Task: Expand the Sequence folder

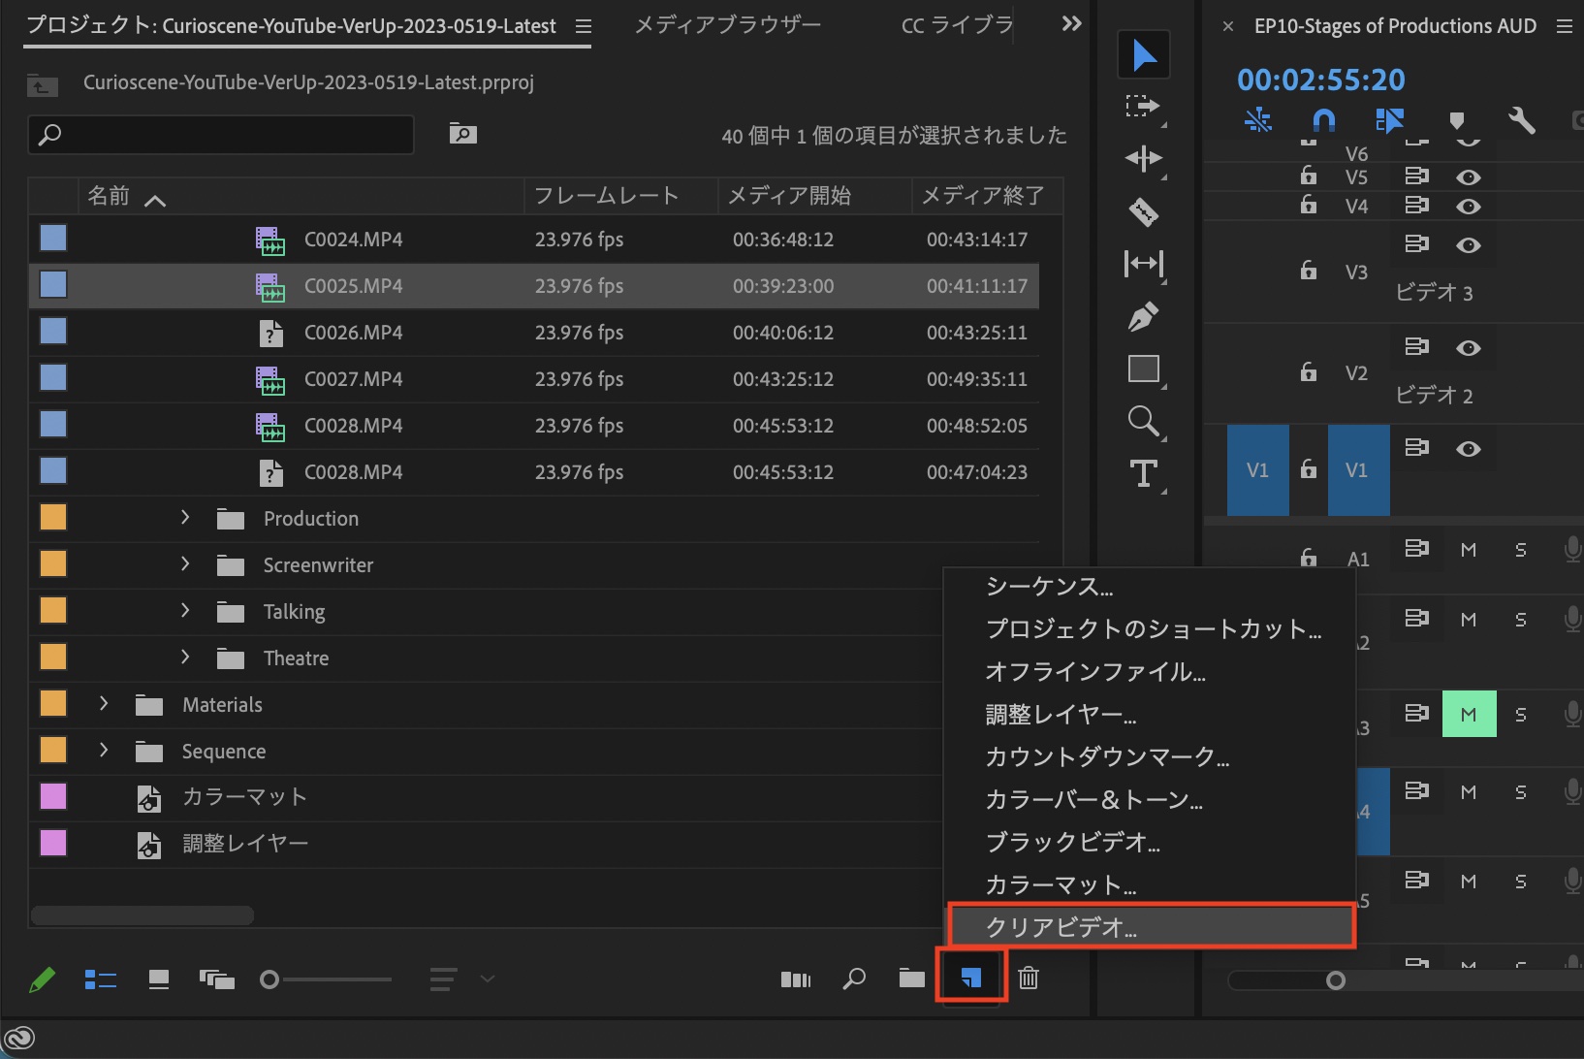Action: 104,751
